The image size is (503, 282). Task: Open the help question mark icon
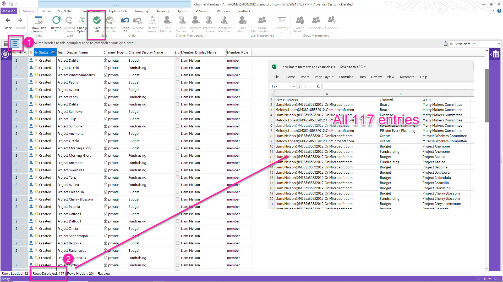coord(499,11)
